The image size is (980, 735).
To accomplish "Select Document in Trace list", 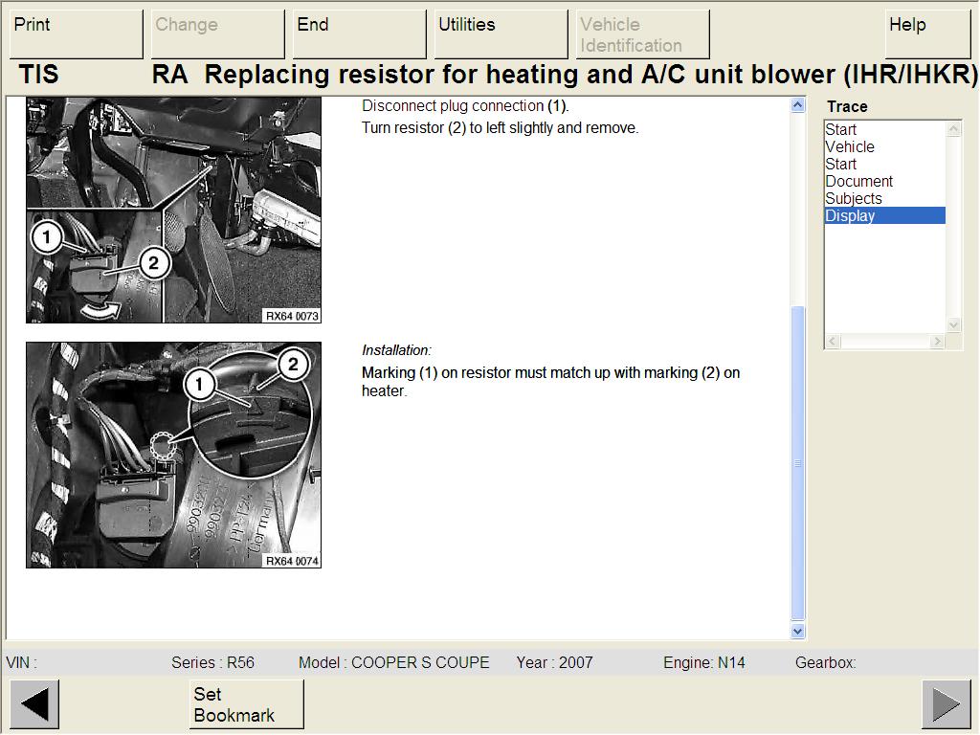I will 858,182.
